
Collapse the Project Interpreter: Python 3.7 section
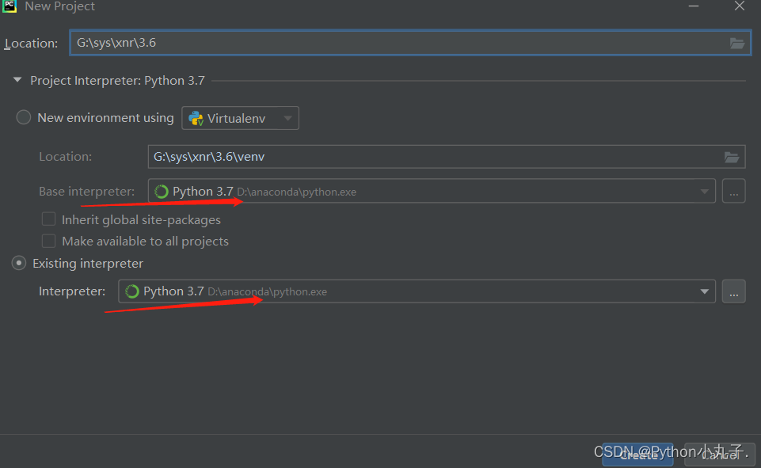pyautogui.click(x=17, y=80)
